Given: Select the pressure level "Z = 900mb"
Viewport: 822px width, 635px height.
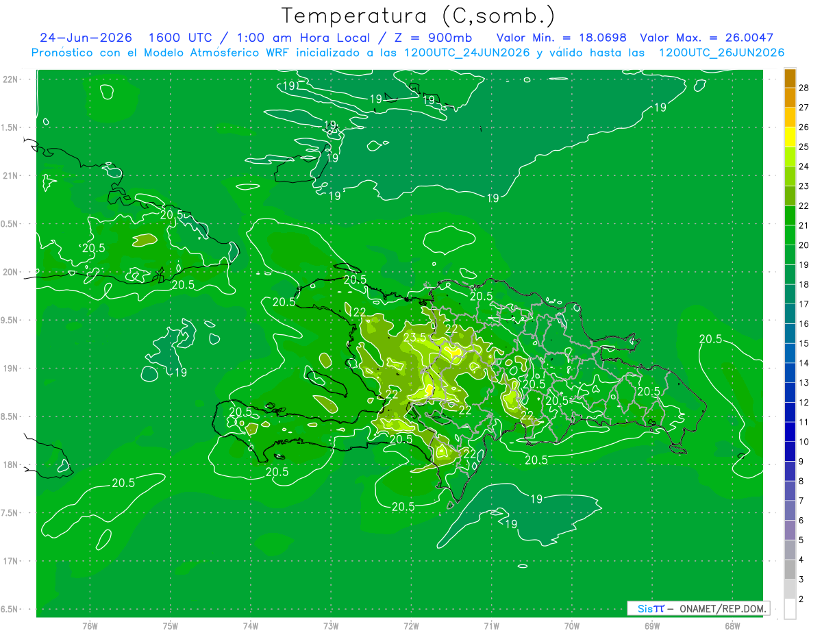Looking at the screenshot, I should tap(433, 38).
